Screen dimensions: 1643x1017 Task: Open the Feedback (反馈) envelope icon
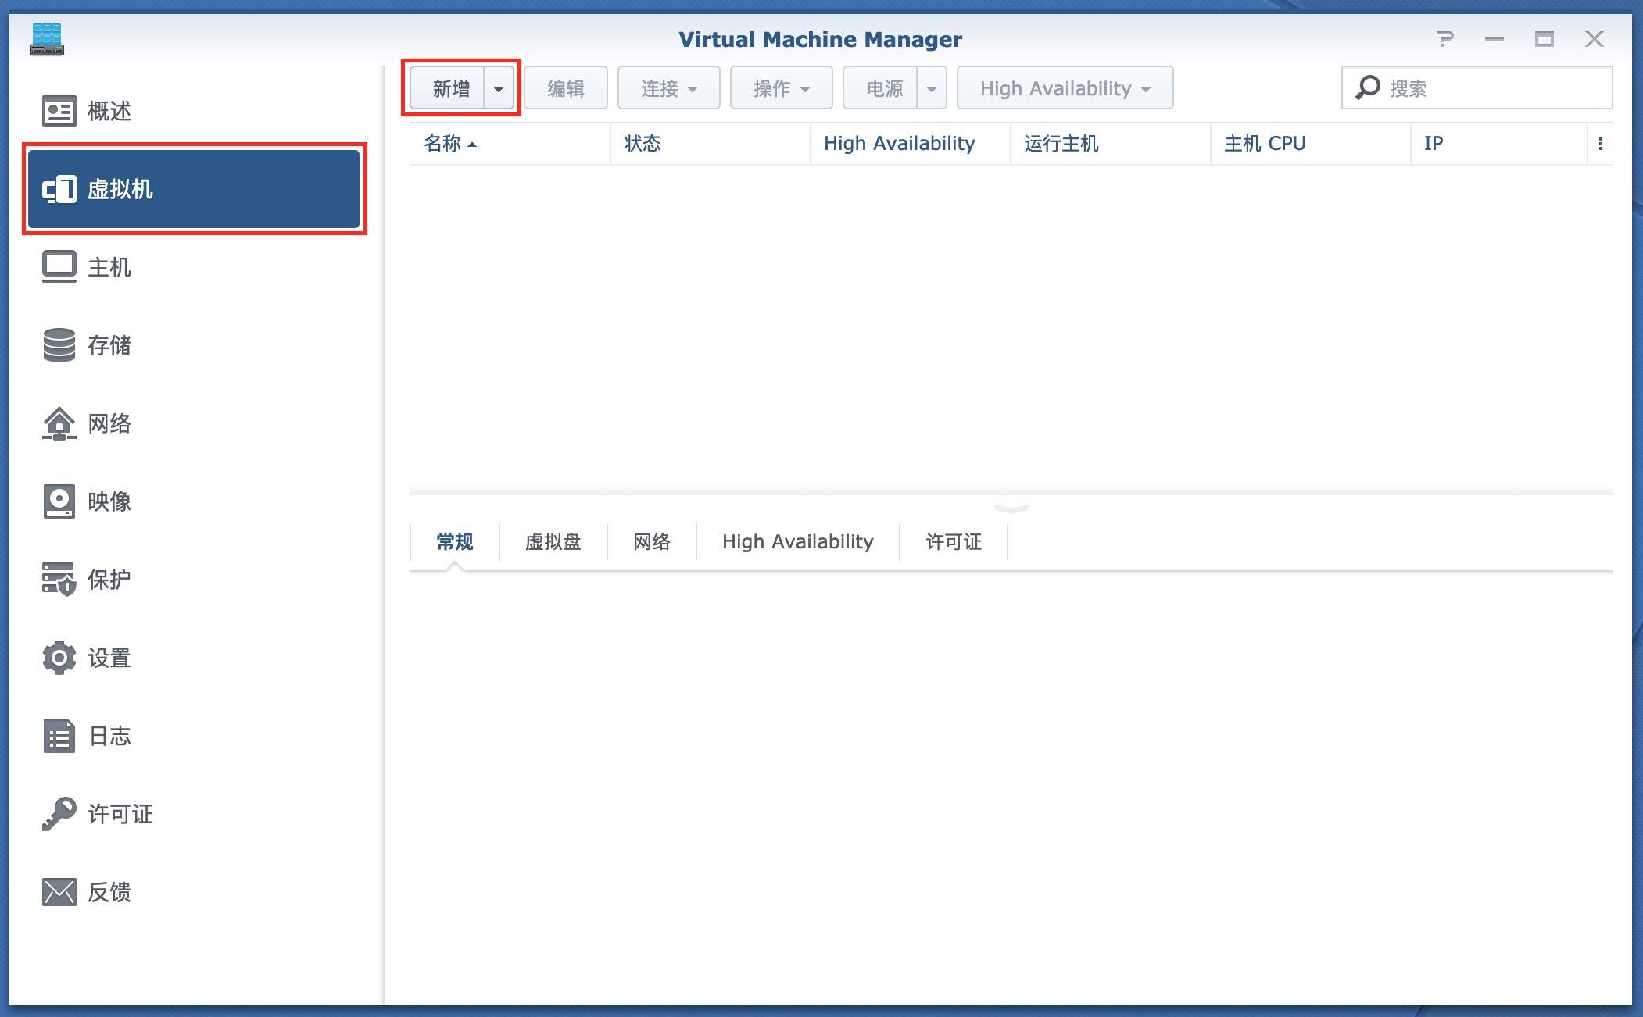(x=59, y=892)
